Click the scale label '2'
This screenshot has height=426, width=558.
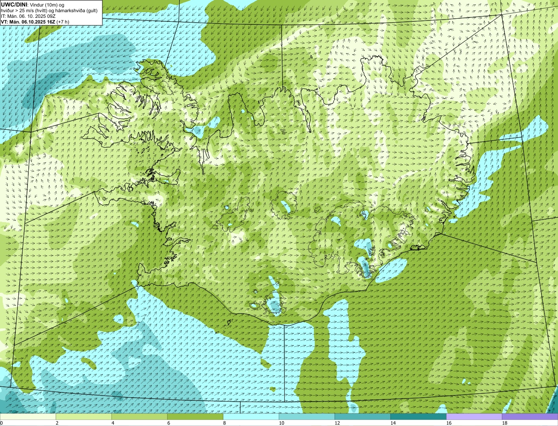57,423
